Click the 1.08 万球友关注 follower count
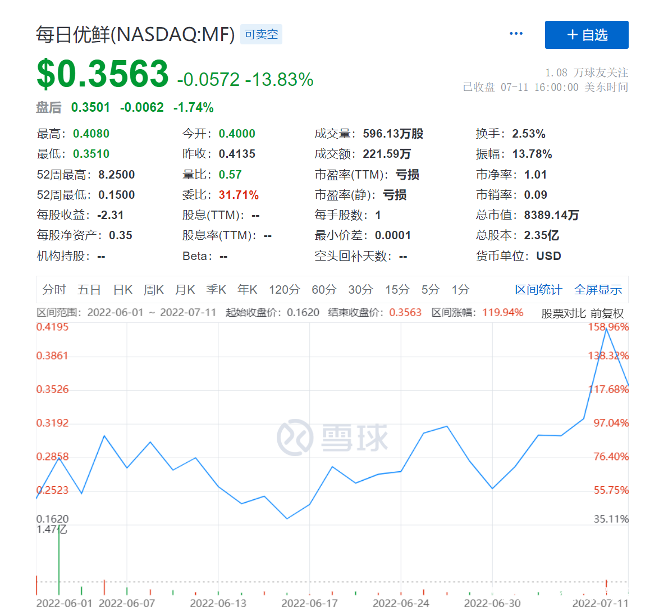 click(586, 73)
